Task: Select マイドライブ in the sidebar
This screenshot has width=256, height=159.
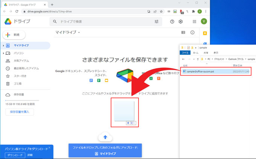Action: tap(25, 45)
